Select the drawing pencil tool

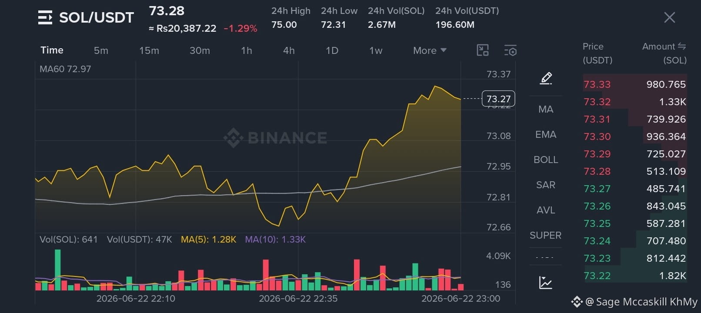click(x=546, y=78)
